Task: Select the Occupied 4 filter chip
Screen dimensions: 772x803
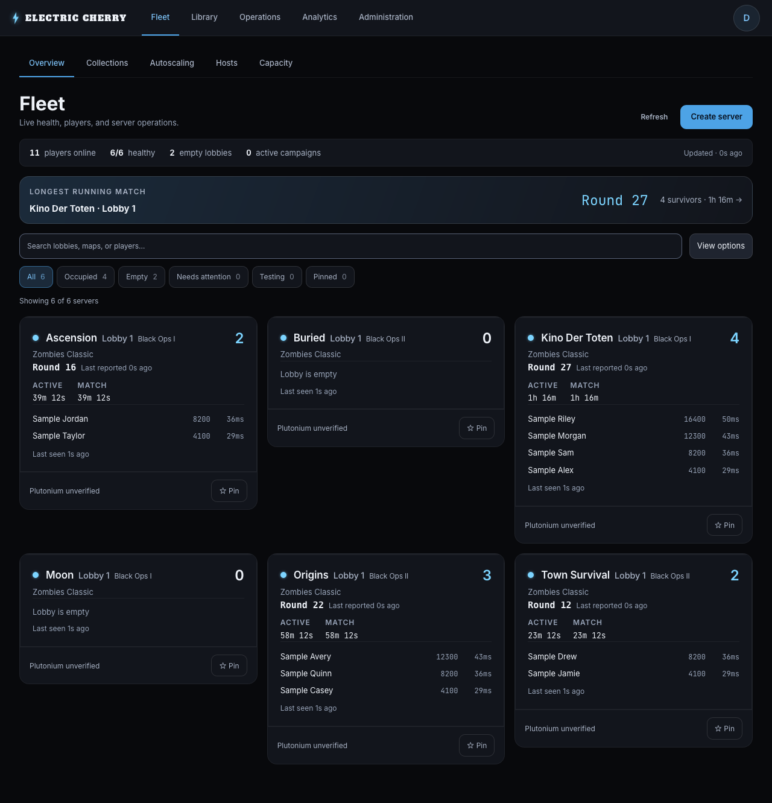Action: (86, 277)
